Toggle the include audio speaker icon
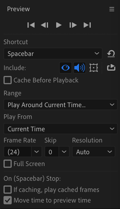This screenshot has width=120, height=209. (x=80, y=68)
